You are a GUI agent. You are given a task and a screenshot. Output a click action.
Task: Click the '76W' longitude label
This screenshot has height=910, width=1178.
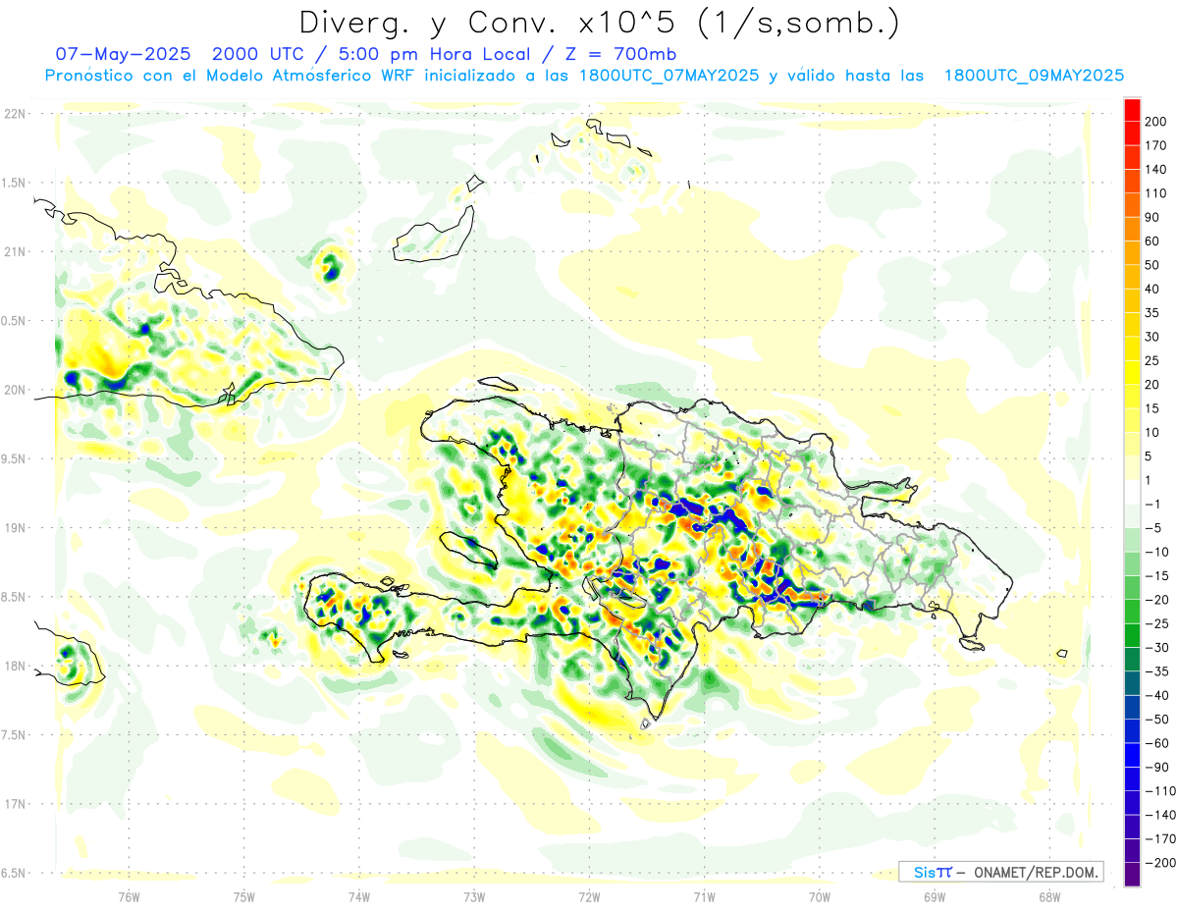[x=129, y=896]
